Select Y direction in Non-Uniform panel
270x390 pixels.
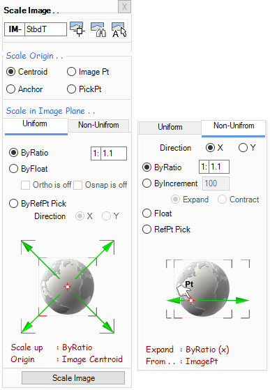(247, 148)
